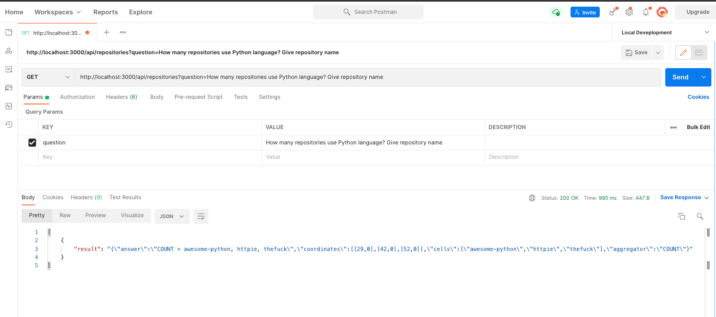Open the comments icon beside the pencil
This screenshot has width=716, height=317.
[x=699, y=52]
